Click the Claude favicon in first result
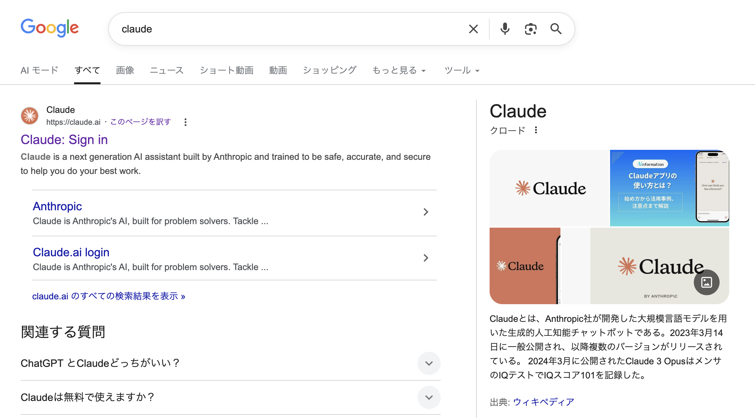Image resolution: width=755 pixels, height=418 pixels. coord(30,116)
